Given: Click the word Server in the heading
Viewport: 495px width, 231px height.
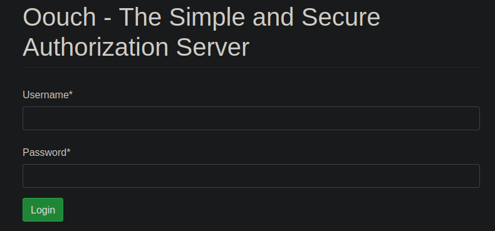Looking at the screenshot, I should (x=213, y=48).
